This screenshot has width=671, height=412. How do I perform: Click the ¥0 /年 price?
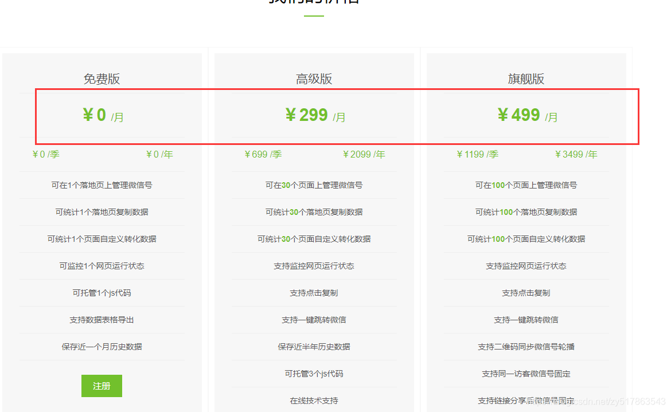click(159, 154)
